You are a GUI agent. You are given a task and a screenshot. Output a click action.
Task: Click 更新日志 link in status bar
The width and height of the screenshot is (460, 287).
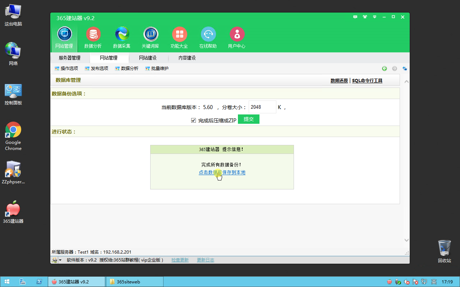pos(206,260)
